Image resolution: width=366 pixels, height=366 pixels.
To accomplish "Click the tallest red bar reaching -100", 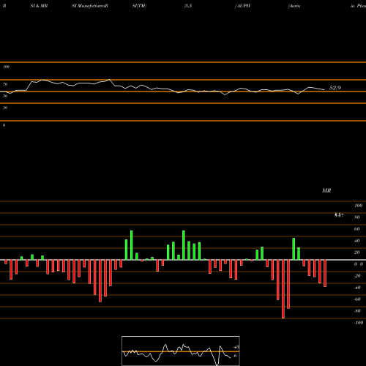I will [x=283, y=289].
